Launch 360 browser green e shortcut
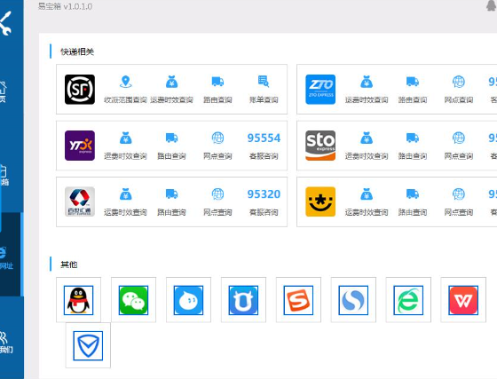 [408, 300]
